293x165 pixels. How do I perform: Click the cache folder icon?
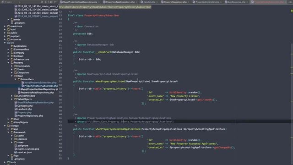(x=16, y=136)
